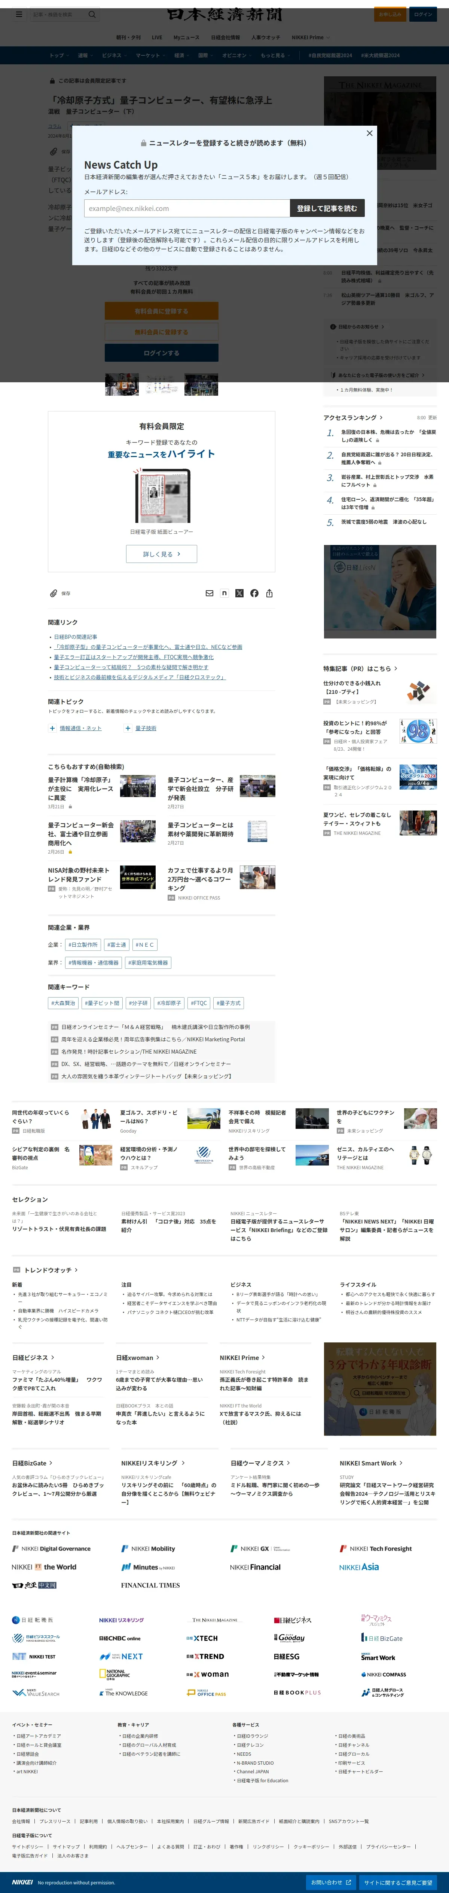This screenshot has height=1893, width=449.
Task: Share article on X icon
Action: (239, 593)
